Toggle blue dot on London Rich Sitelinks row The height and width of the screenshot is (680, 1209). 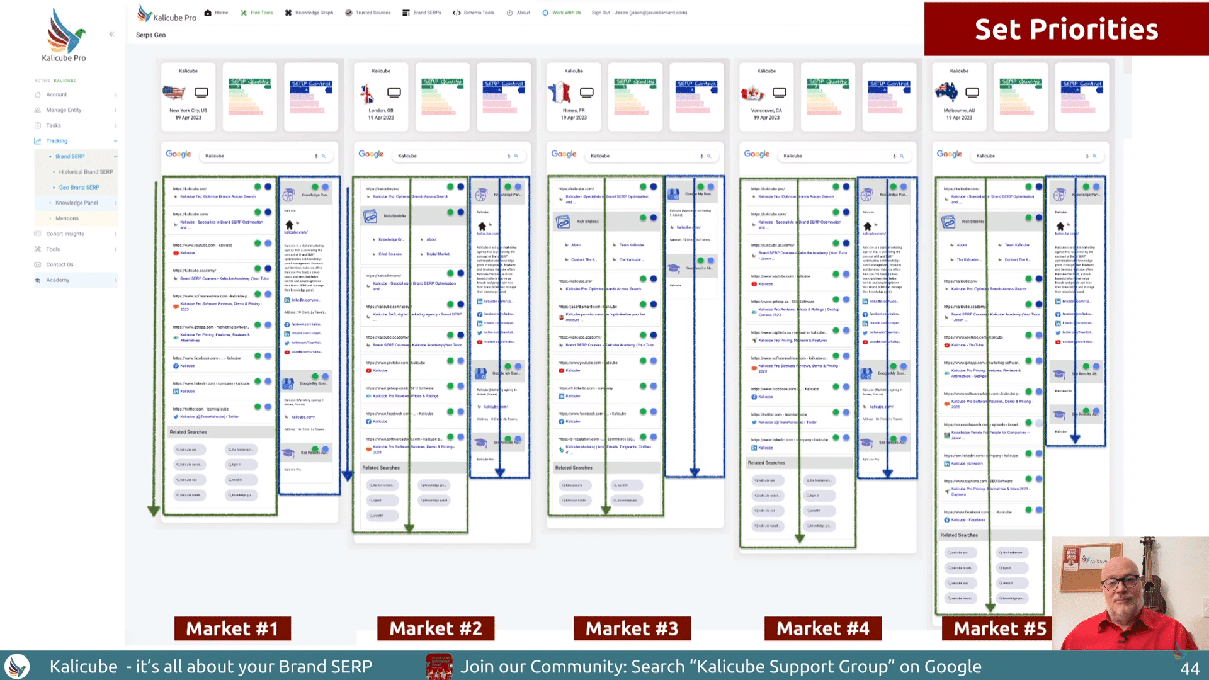[x=461, y=212]
